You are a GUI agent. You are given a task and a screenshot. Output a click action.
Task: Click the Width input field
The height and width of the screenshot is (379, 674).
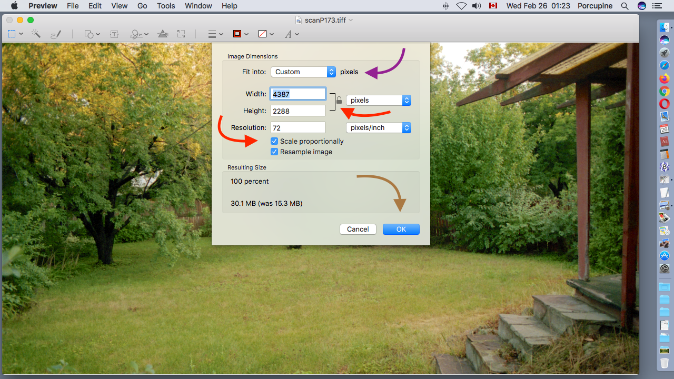tap(298, 94)
